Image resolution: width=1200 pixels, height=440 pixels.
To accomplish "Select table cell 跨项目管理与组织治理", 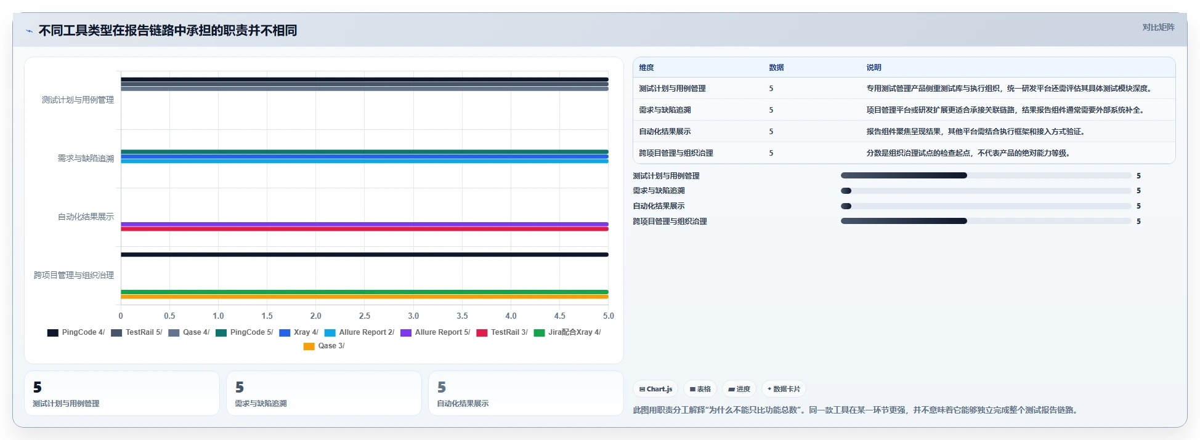I will 676,153.
